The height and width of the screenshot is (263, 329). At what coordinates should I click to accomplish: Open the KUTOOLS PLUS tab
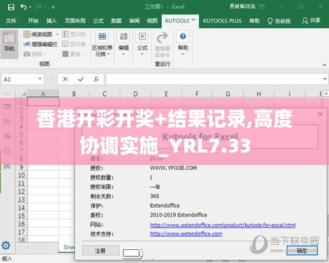coord(222,21)
